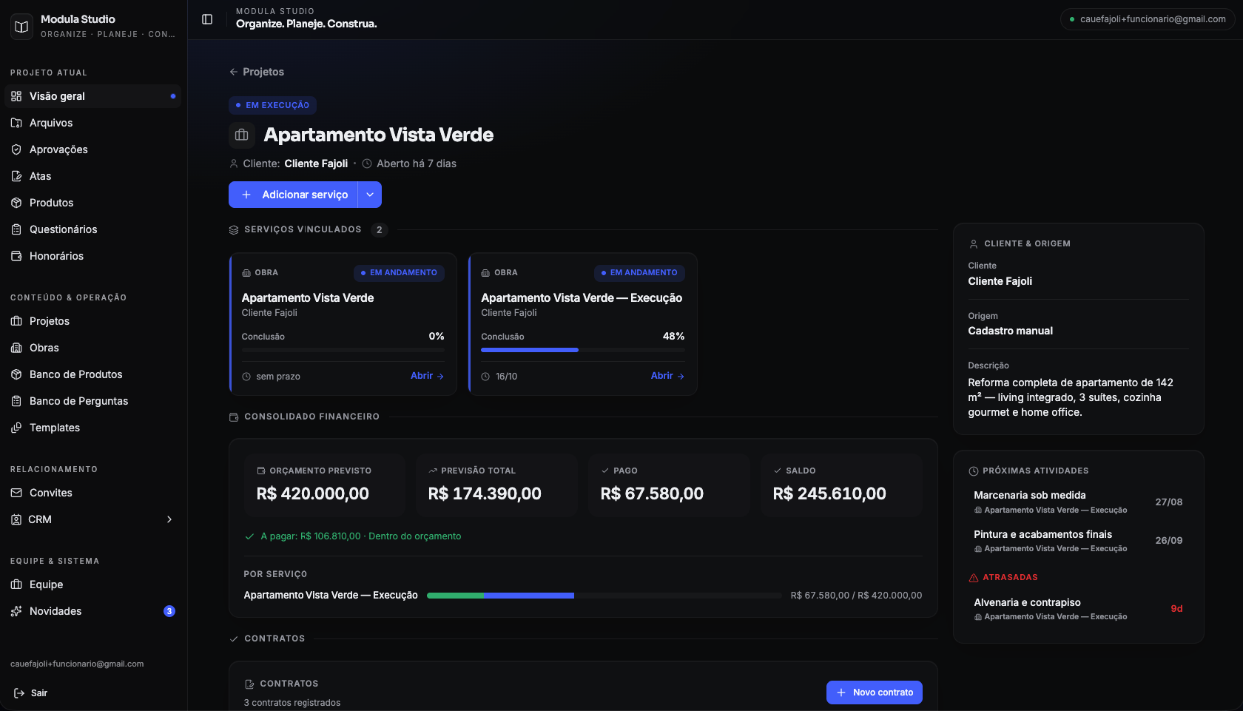Expand the CRM submenu chevron
Image resolution: width=1243 pixels, height=711 pixels.
pos(169,519)
